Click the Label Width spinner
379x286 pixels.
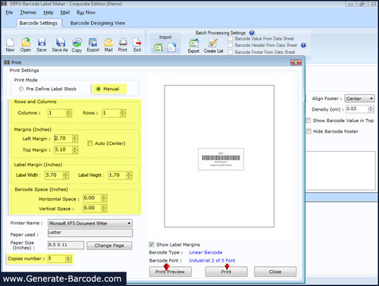pos(66,175)
